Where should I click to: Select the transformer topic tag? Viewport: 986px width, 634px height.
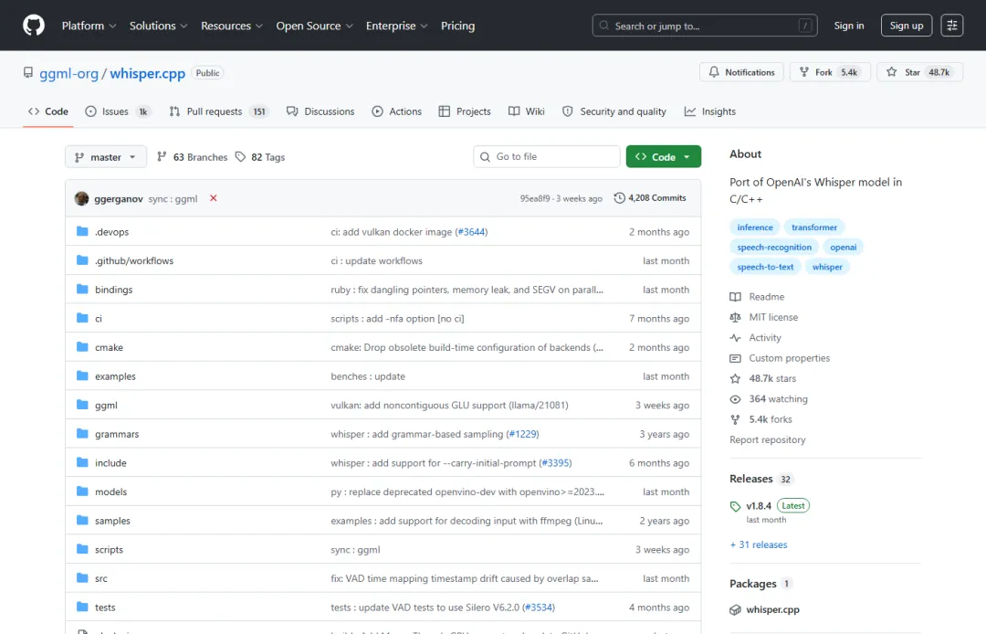click(814, 227)
